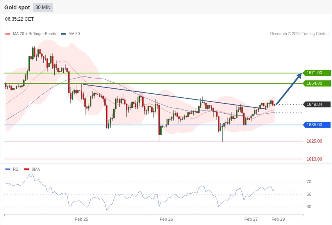Toggle the MA 20 + Bollinger Bands legend
Screen dimensions: 332x225
click(34, 34)
